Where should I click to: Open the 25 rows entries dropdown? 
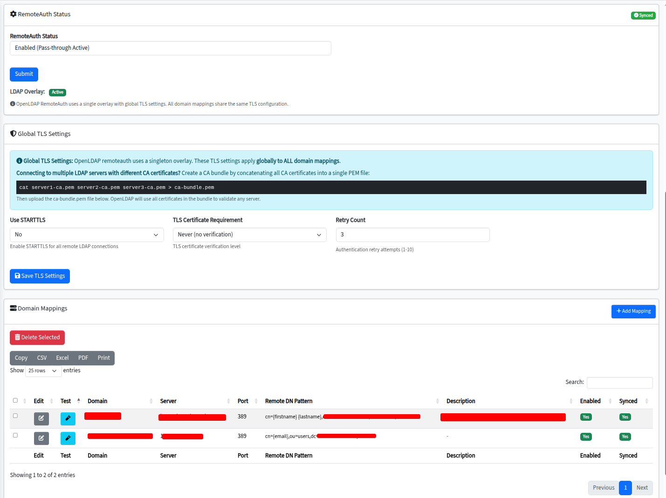pyautogui.click(x=43, y=371)
